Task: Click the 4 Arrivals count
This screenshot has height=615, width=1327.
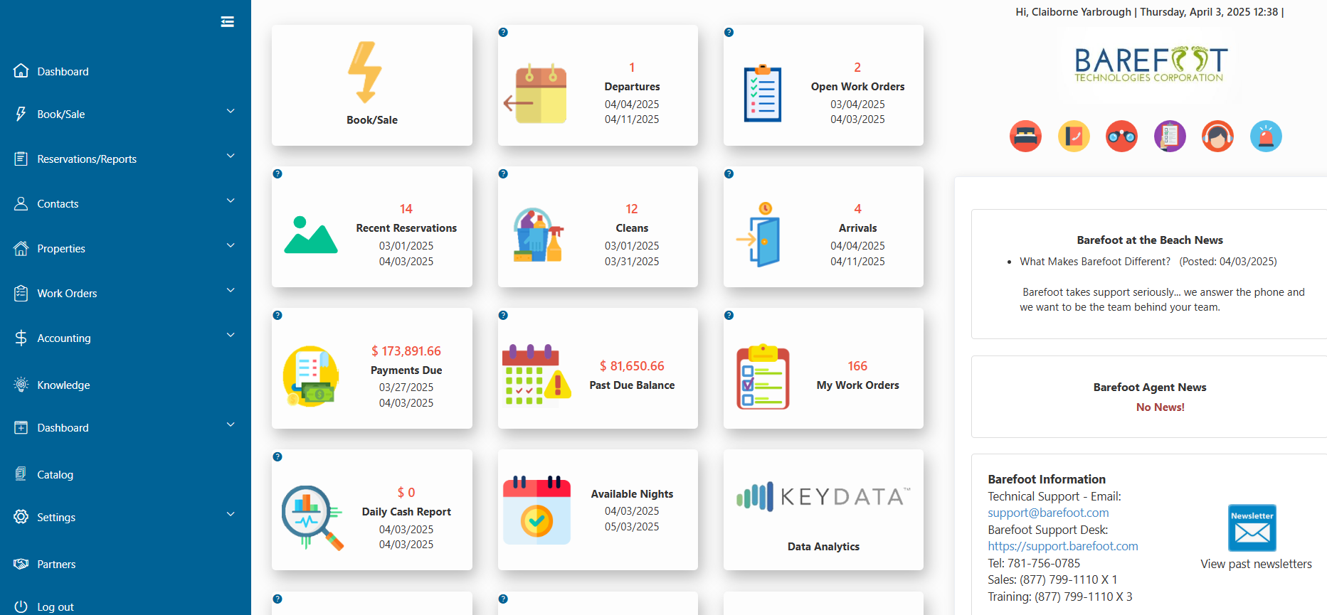Action: [x=857, y=209]
